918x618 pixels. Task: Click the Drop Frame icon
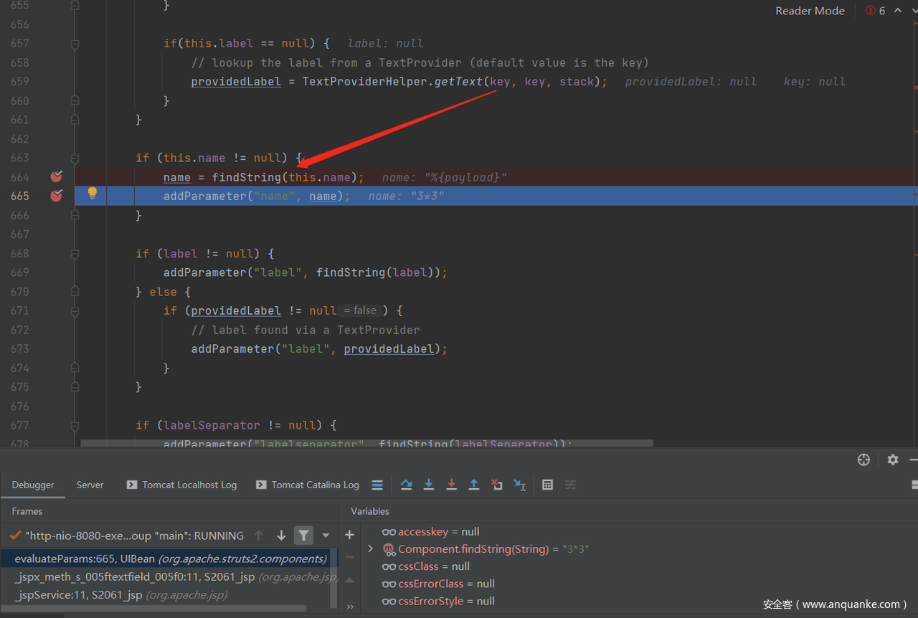pos(496,485)
